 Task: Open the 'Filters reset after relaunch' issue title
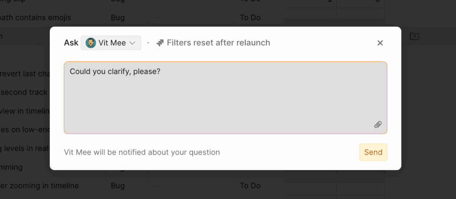click(x=218, y=43)
